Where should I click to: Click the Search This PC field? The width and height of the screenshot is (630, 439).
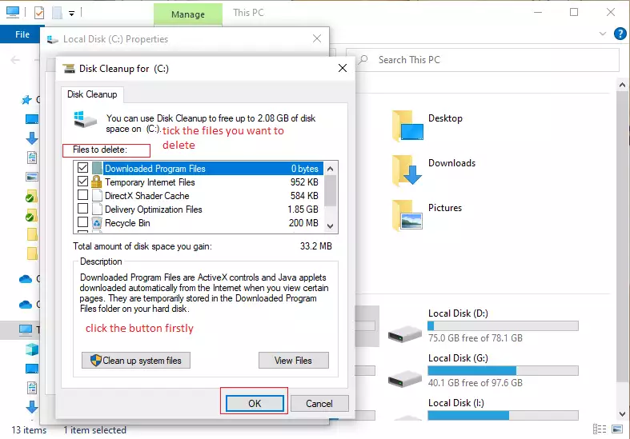[482, 60]
